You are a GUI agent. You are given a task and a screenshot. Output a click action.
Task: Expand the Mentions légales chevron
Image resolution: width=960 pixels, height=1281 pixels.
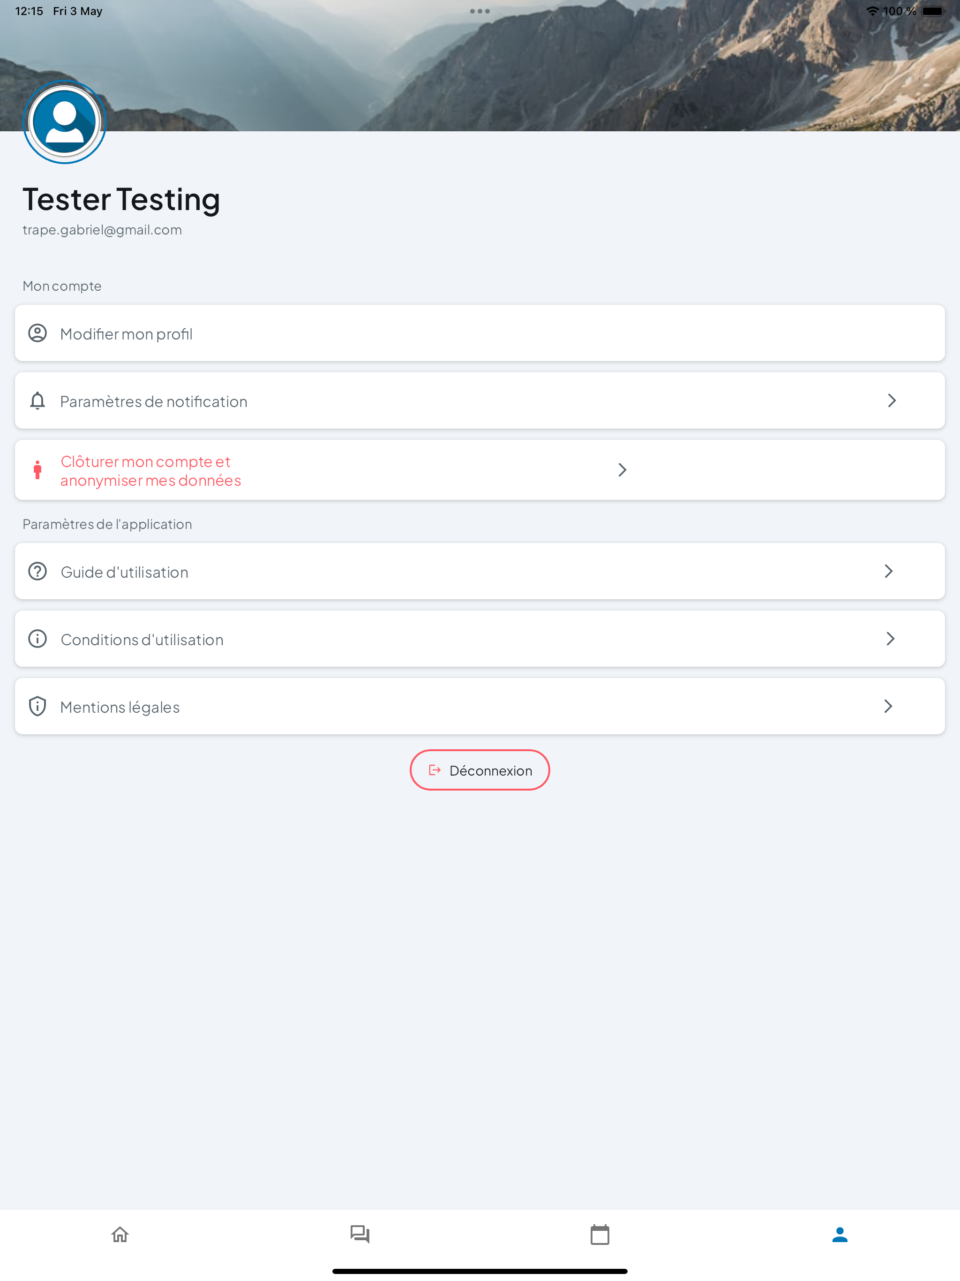point(888,707)
